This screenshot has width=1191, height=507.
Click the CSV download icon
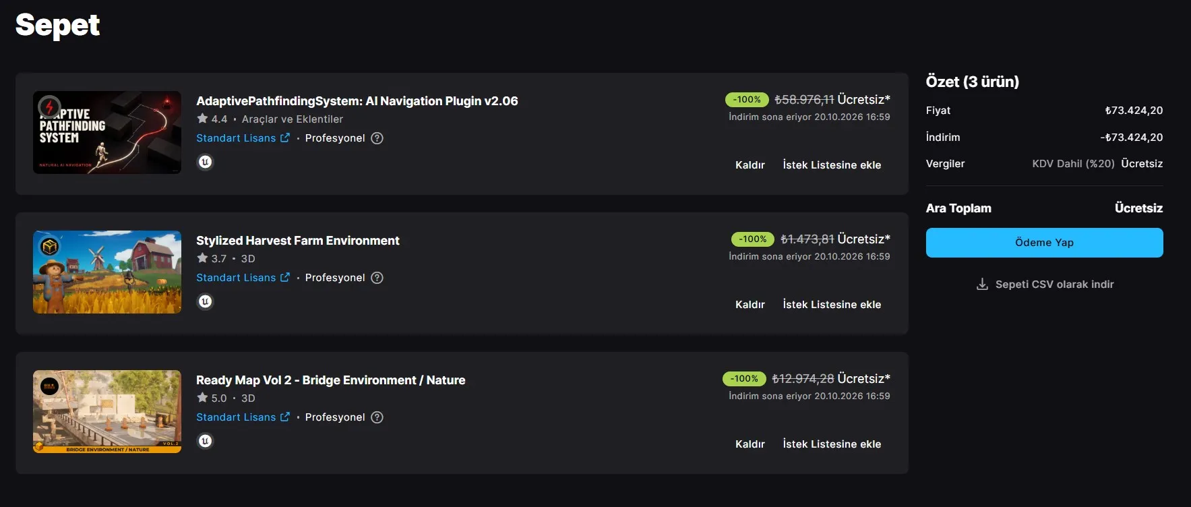click(982, 284)
